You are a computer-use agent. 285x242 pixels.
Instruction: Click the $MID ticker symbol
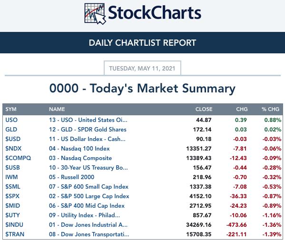[x=12, y=206]
